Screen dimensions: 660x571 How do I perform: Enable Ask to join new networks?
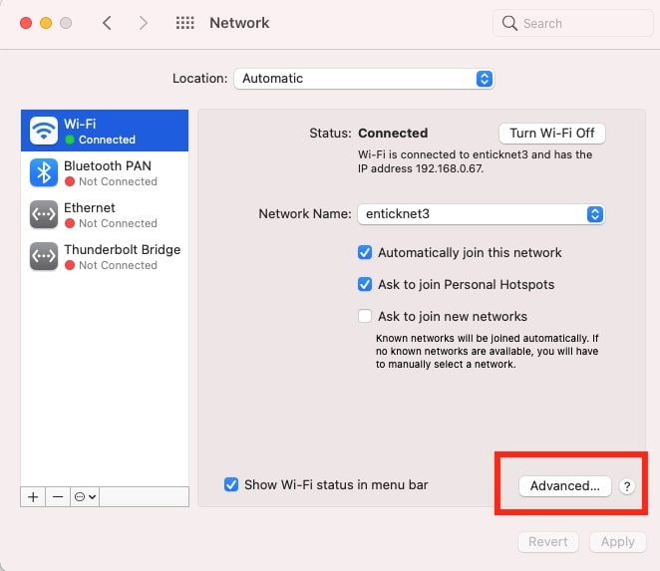pyautogui.click(x=365, y=316)
